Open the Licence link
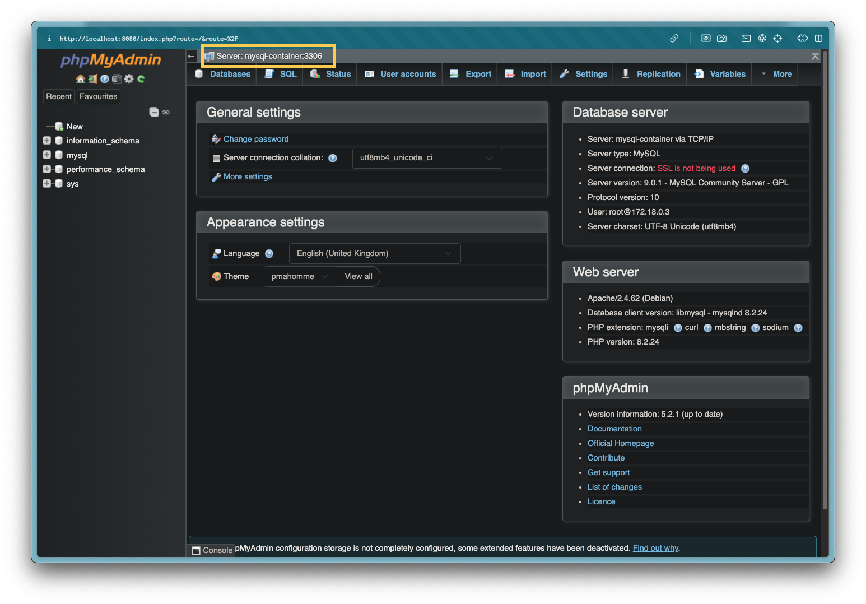This screenshot has height=604, width=866. point(601,501)
